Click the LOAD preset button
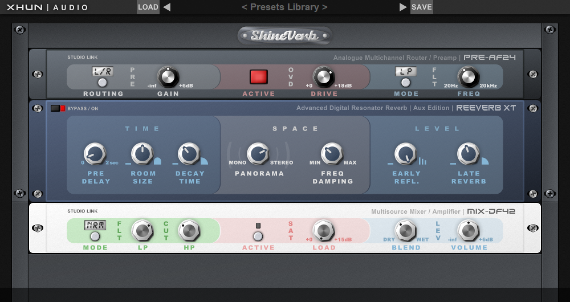This screenshot has height=302, width=570. pos(148,7)
